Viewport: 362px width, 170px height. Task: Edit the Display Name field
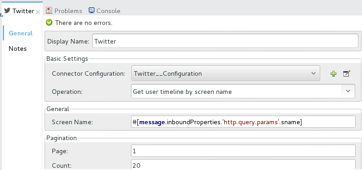[x=225, y=41]
